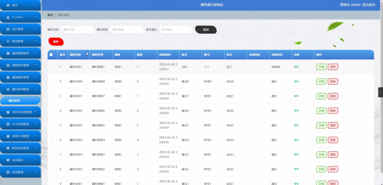Click the person icon for 个人中心
Viewport: 383px width, 185px height.
[x=8, y=17]
